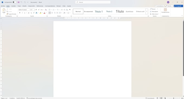The width and height of the screenshot is (184, 99).
Task: Apply Italic formatting icon
Action: tap(22, 13)
